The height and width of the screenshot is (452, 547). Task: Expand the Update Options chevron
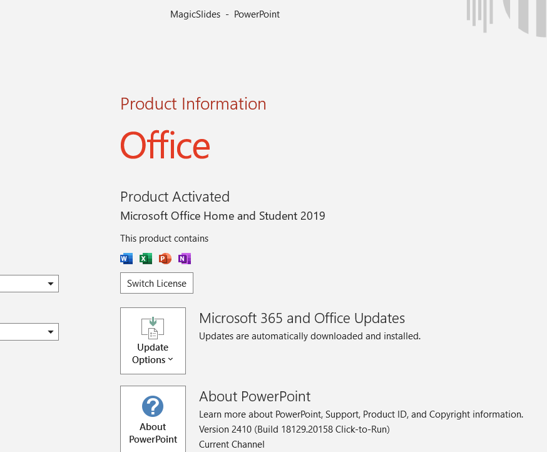pos(170,360)
